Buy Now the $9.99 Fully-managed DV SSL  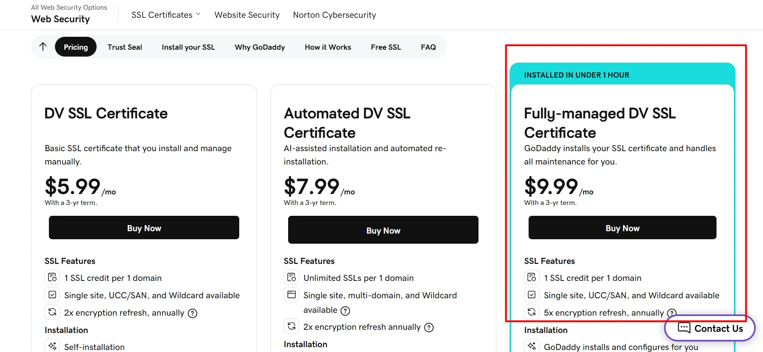(622, 228)
